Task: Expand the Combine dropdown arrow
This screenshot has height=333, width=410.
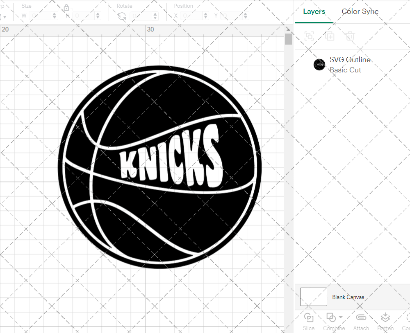Action: click(x=340, y=317)
